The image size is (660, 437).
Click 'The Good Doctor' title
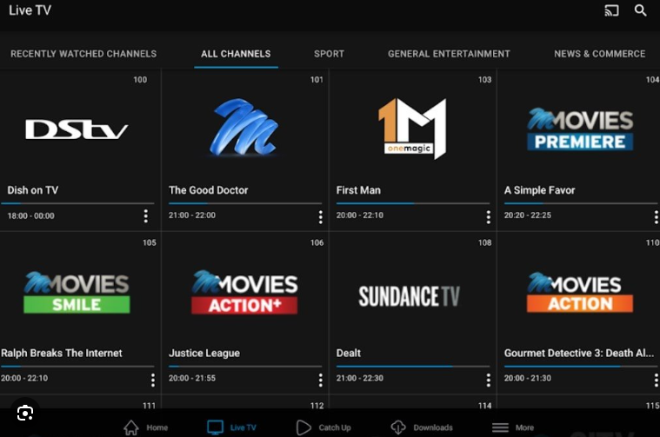pos(209,190)
